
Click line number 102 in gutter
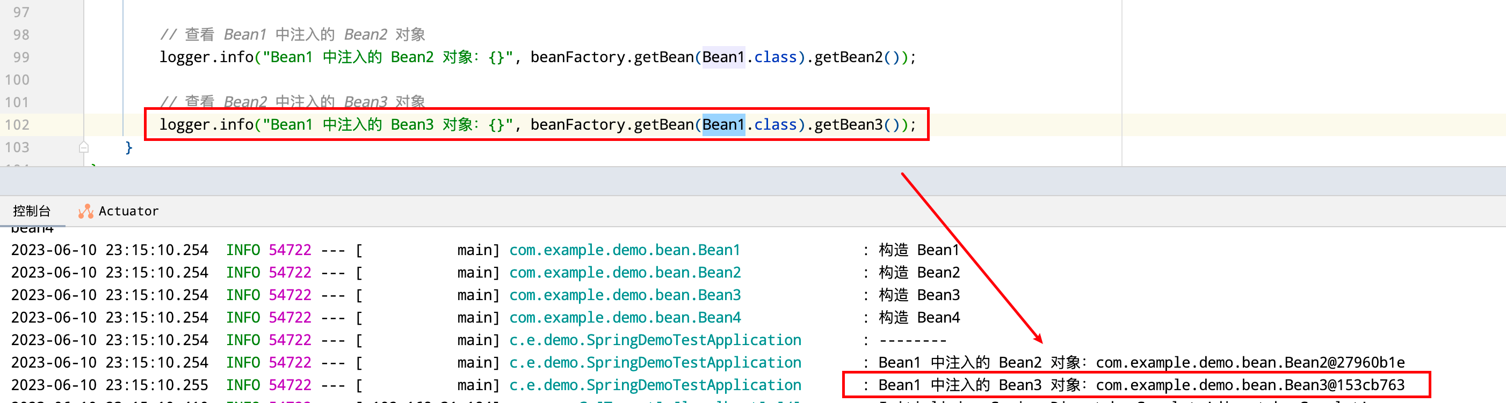click(17, 125)
